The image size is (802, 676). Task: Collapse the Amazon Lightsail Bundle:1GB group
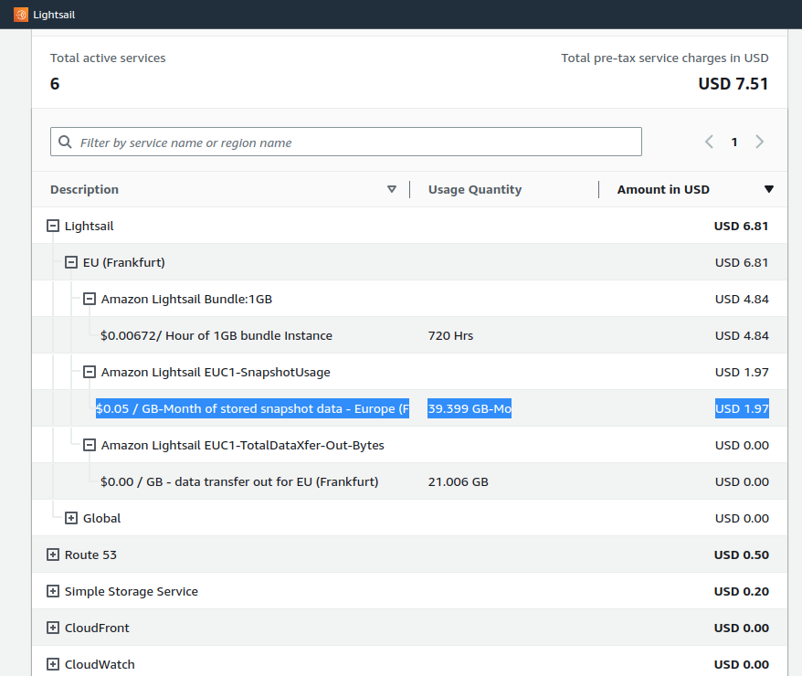click(90, 299)
